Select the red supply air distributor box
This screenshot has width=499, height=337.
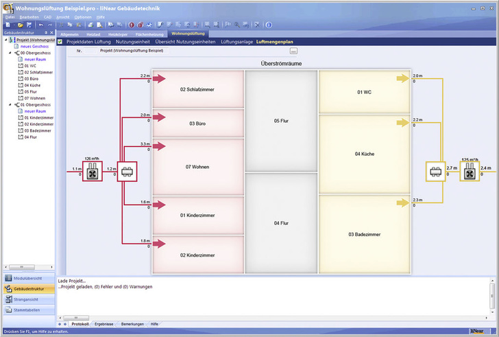126,173
